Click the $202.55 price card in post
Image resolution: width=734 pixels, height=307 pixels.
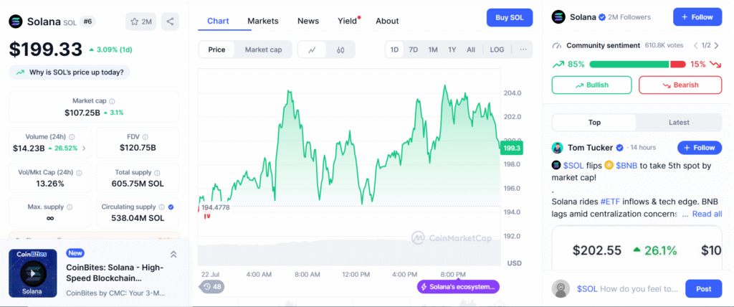pos(597,250)
